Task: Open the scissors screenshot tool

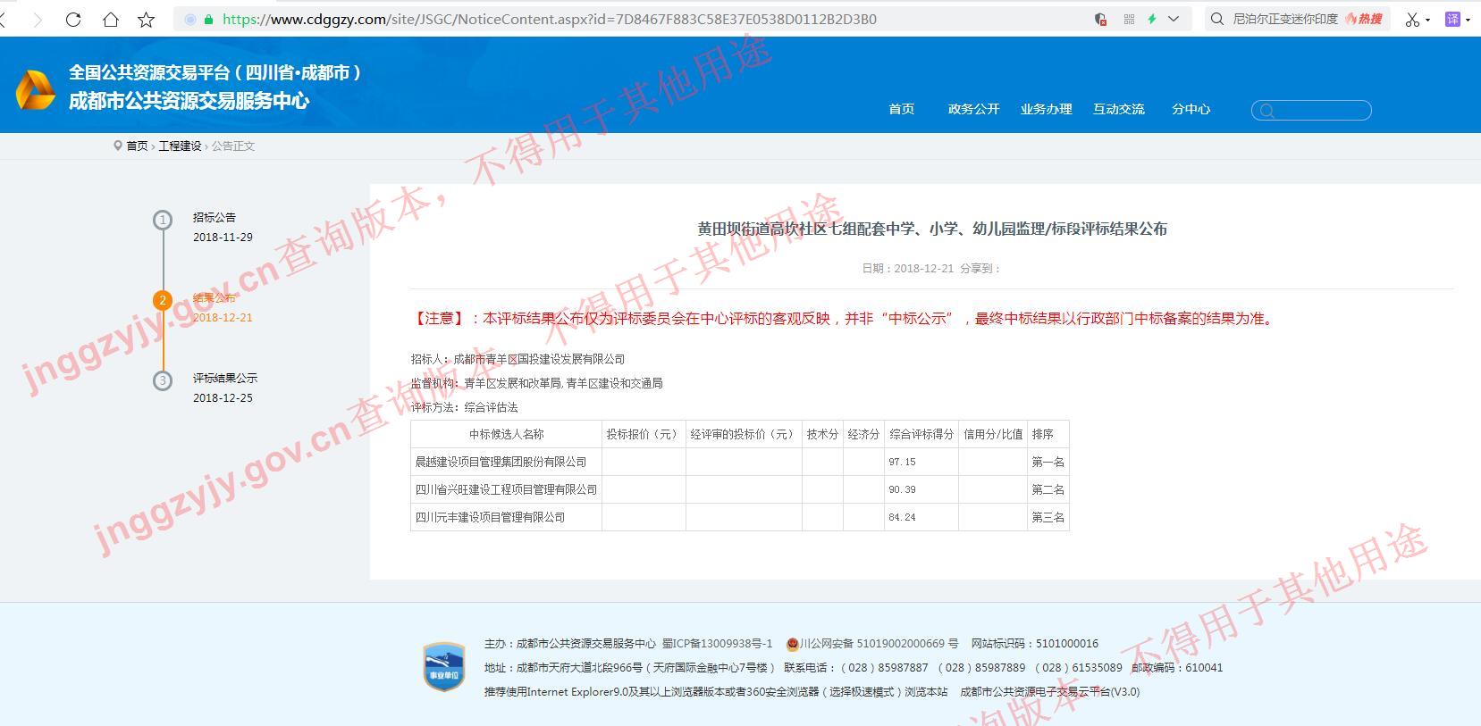Action: pyautogui.click(x=1412, y=19)
